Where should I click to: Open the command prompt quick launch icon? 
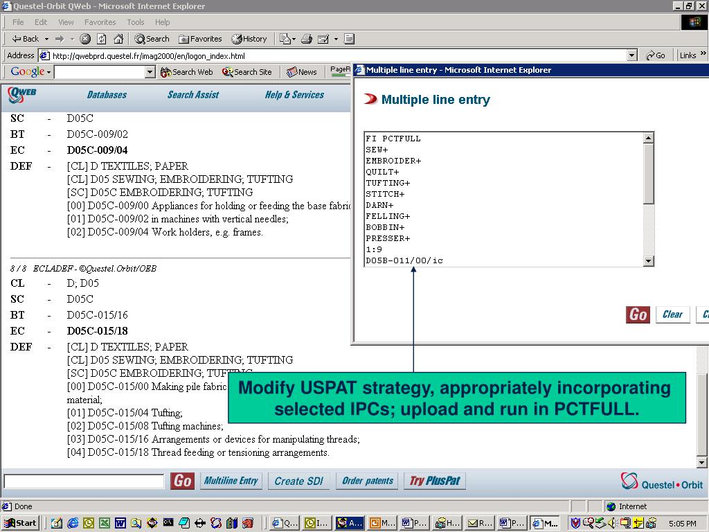(x=168, y=523)
